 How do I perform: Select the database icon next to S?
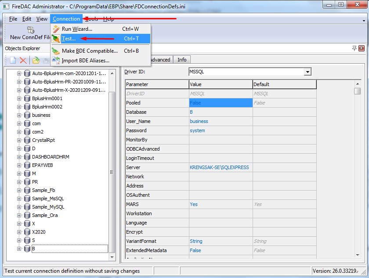(27, 240)
